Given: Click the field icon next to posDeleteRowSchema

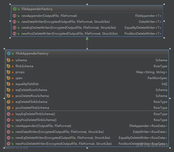Looking at the screenshot, I should point(9,96).
